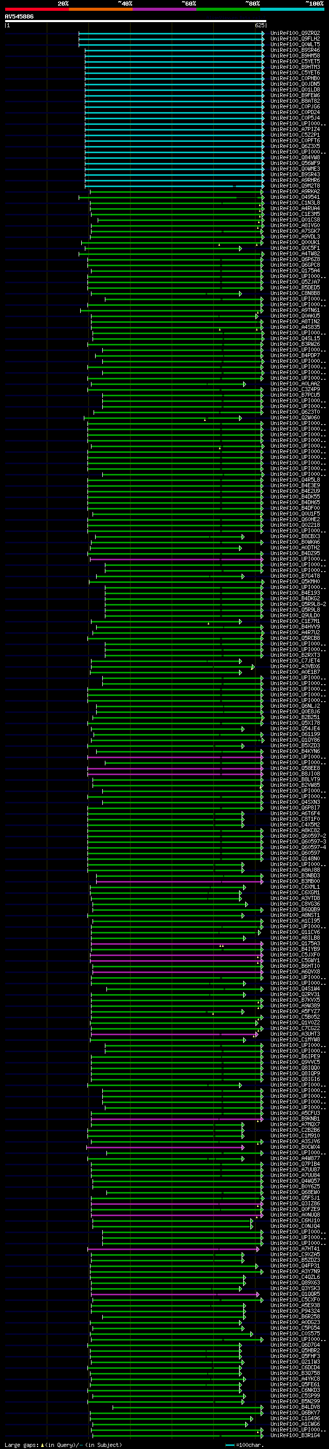Viewport: 329px width, 1449px height.
Task: Click hit label UniRef100_A7SGK7
Action: [x=295, y=231]
